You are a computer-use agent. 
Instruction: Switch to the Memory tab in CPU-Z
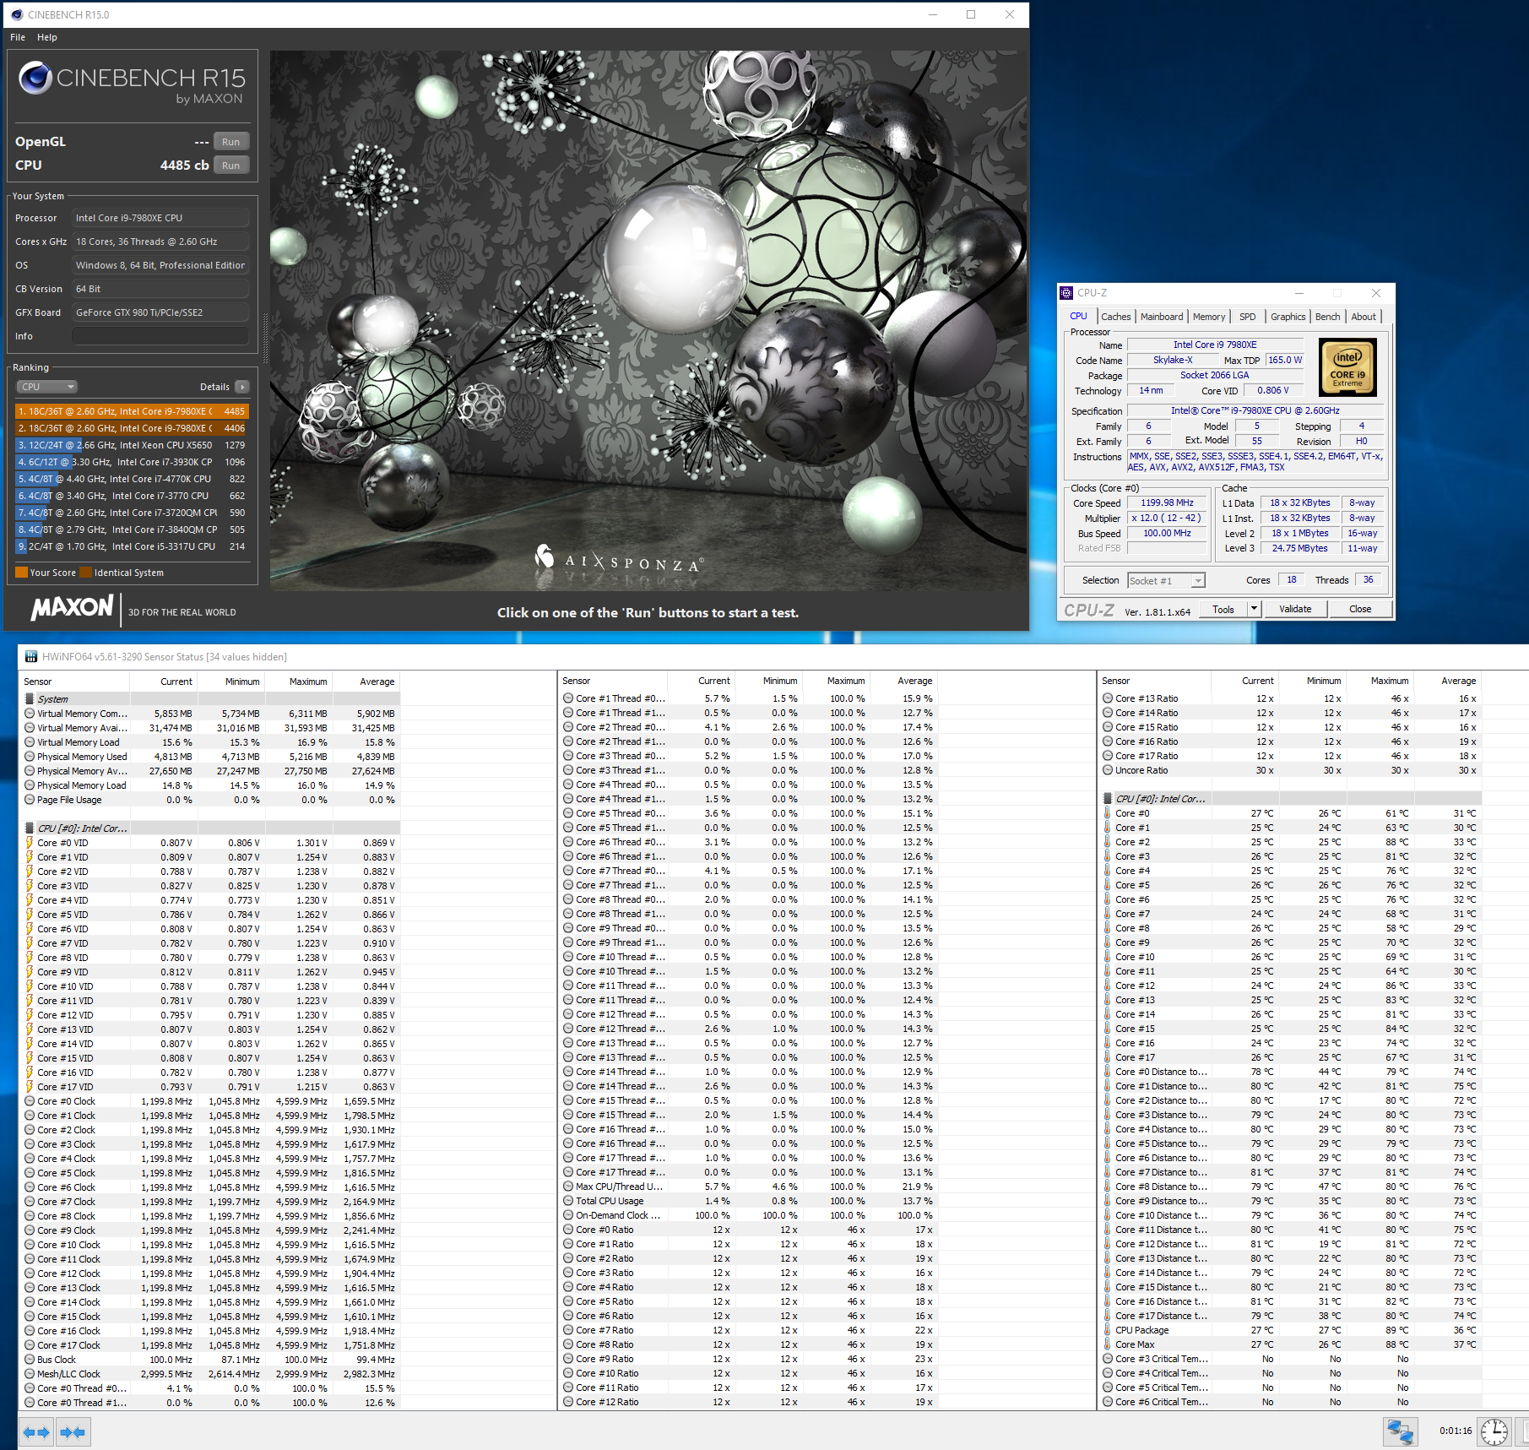coord(1209,317)
